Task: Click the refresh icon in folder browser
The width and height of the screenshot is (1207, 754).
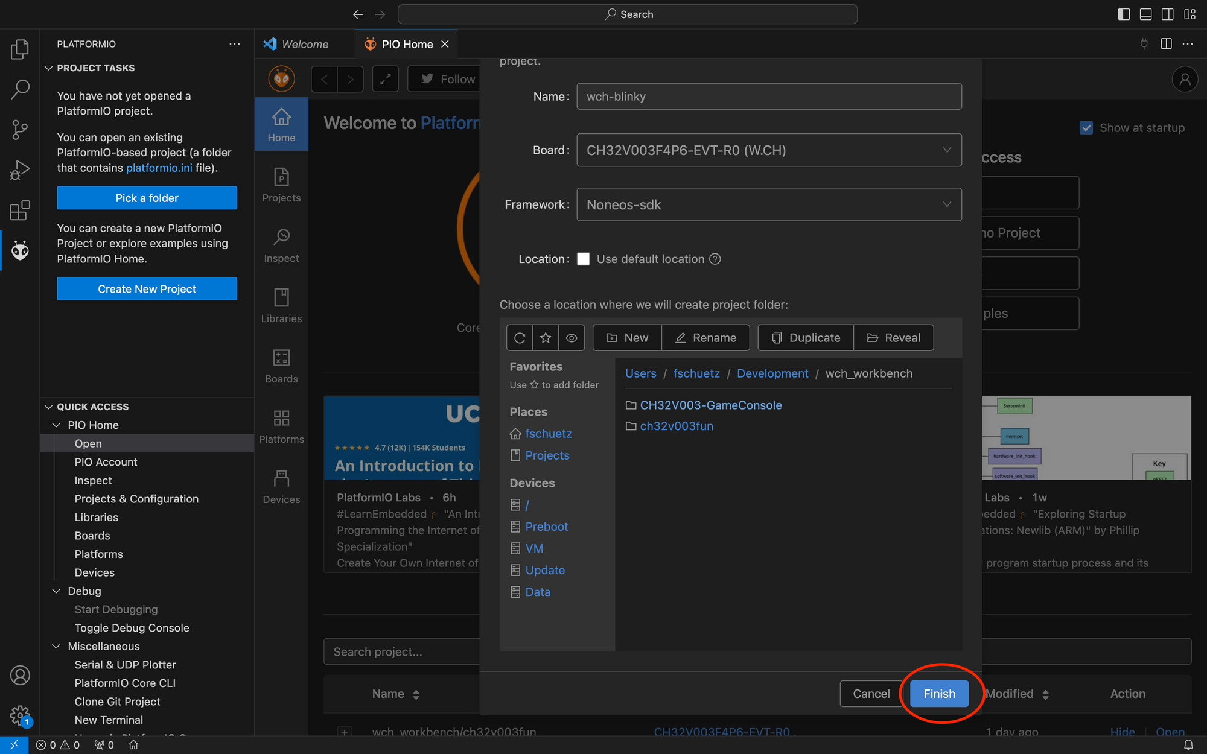Action: [x=520, y=338]
